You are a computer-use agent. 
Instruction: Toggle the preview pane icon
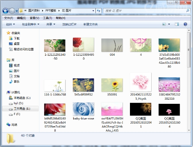(177, 24)
